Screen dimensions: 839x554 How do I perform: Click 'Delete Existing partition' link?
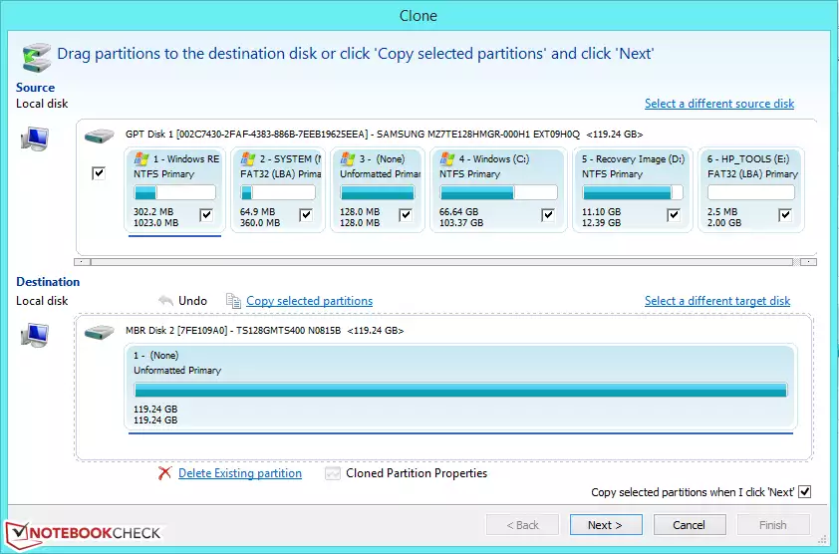240,473
